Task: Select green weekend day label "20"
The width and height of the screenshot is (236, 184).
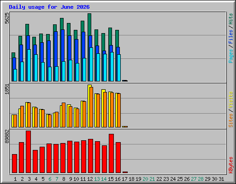Action: [x=145, y=179]
